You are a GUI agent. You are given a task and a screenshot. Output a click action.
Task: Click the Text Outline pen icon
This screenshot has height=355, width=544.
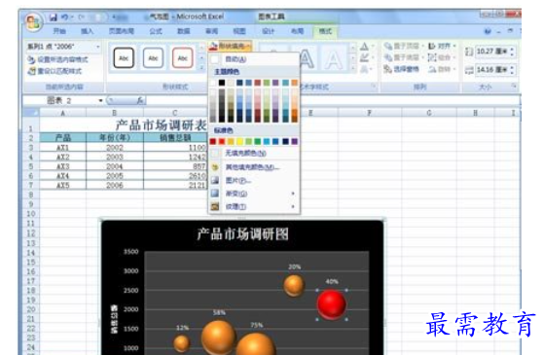point(364,57)
